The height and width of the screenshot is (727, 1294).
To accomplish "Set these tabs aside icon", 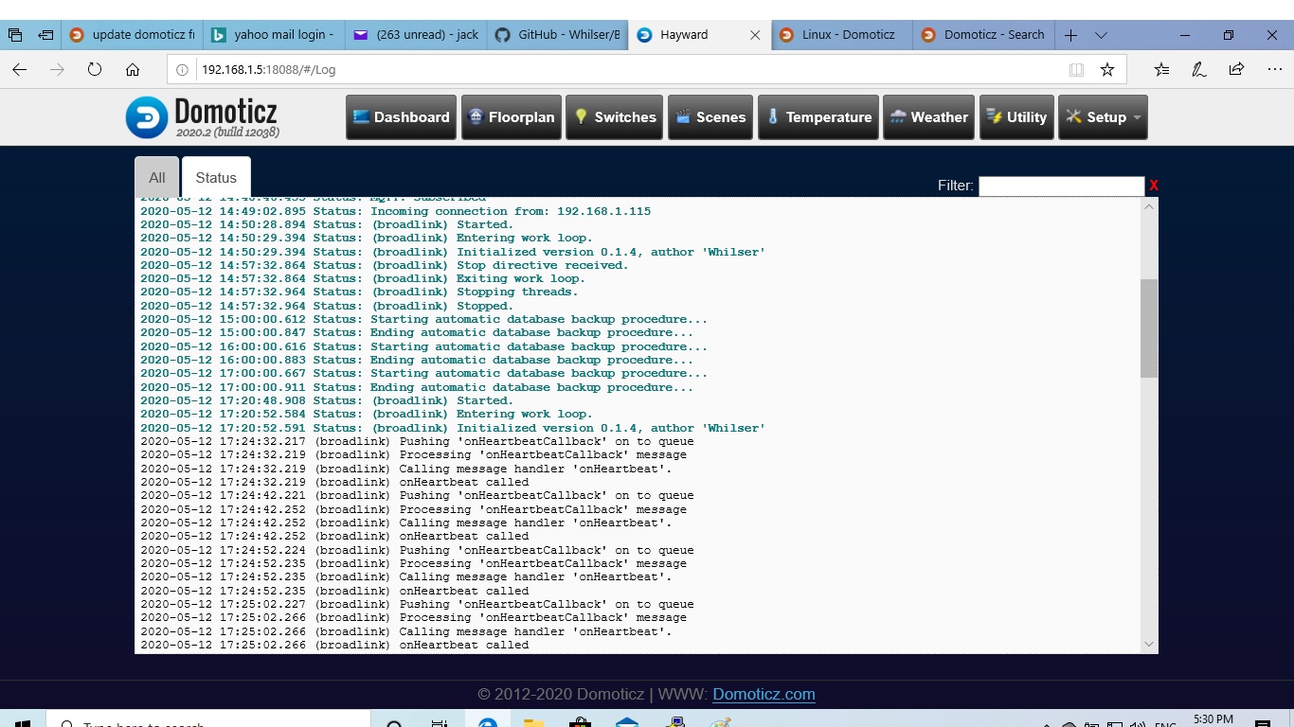I will [45, 35].
